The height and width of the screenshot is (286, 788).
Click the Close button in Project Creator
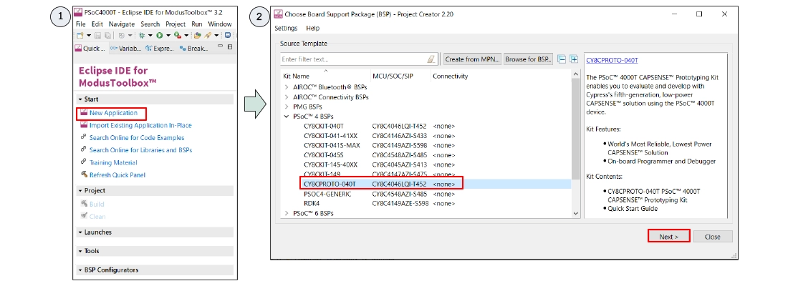click(712, 237)
